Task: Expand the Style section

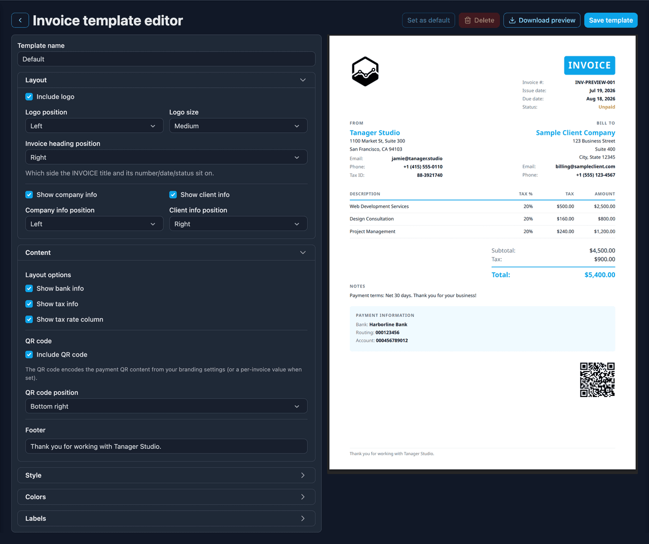Action: click(x=166, y=476)
